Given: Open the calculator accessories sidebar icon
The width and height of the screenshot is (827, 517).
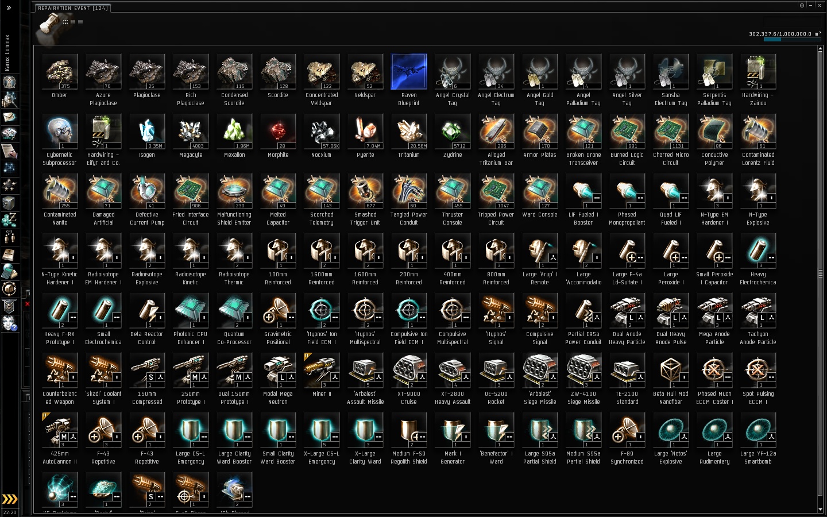Looking at the screenshot, I should 9,272.
